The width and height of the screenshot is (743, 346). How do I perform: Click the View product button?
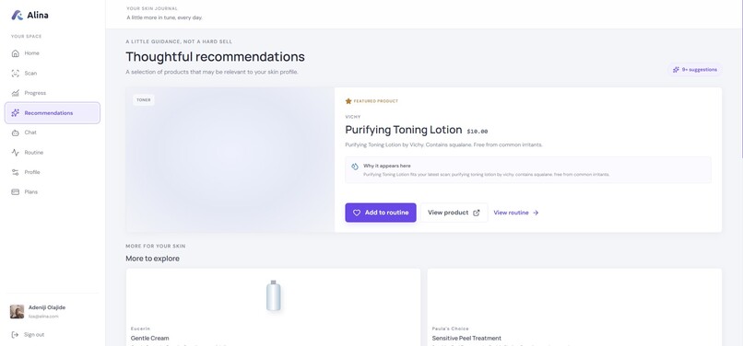coord(454,213)
